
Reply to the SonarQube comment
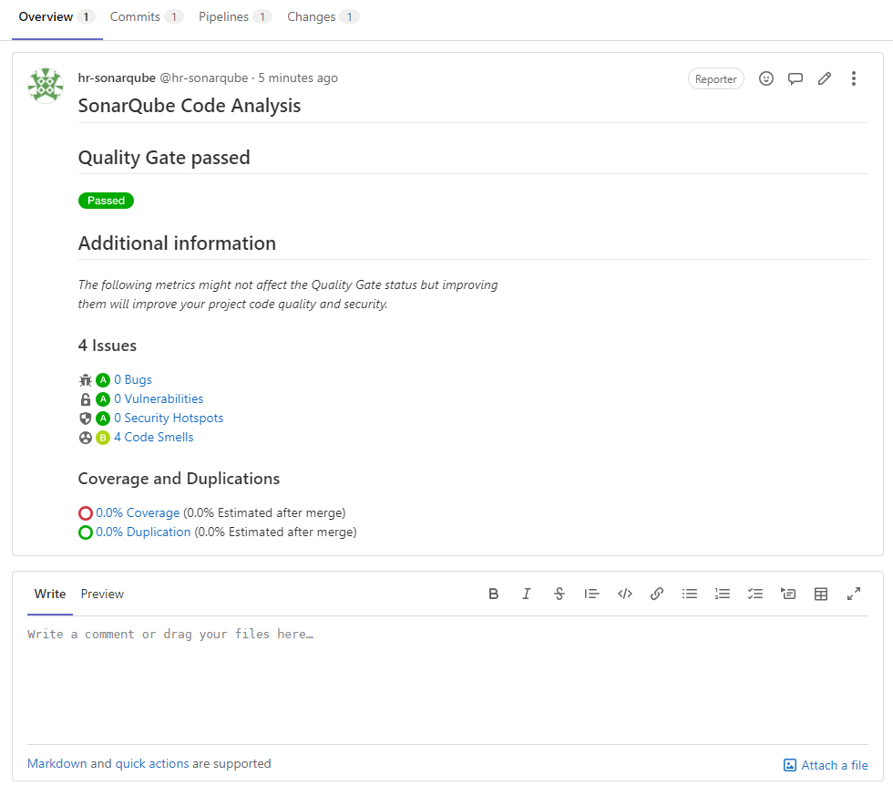pyautogui.click(x=795, y=79)
